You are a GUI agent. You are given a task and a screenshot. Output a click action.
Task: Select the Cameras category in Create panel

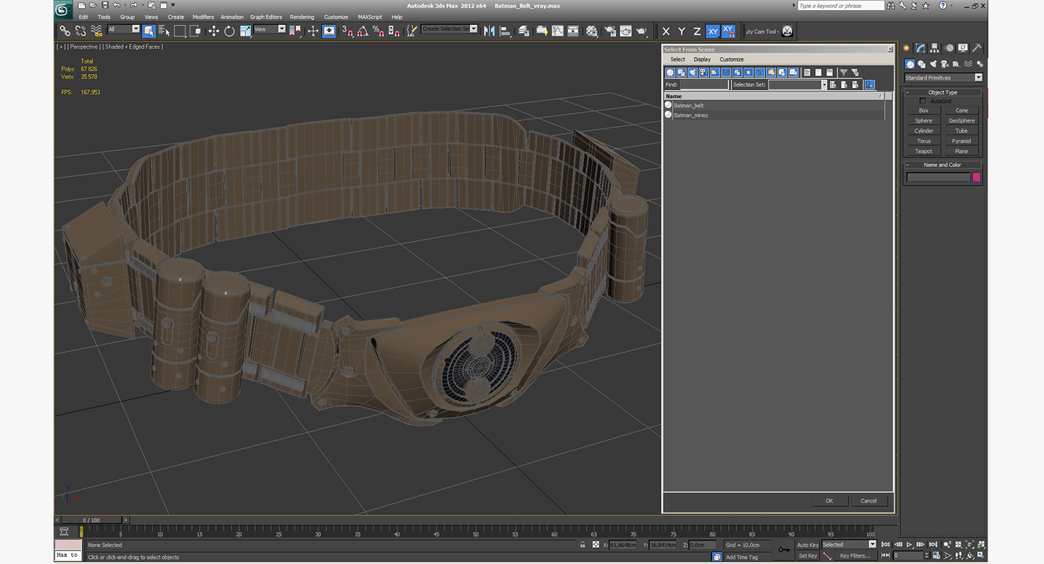click(x=945, y=63)
